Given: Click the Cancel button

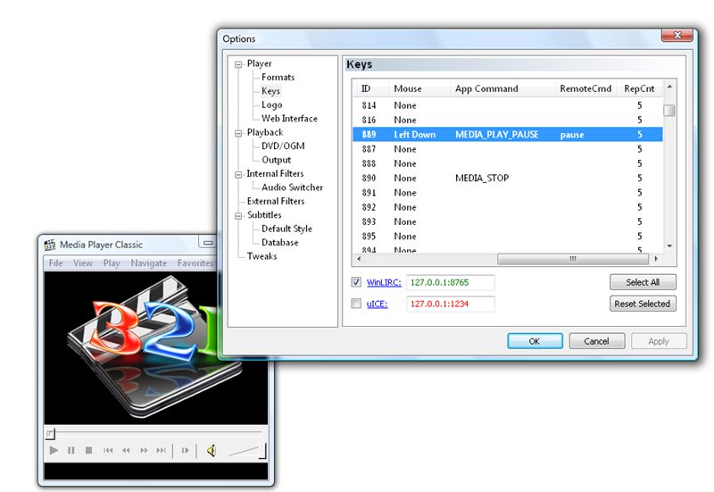Looking at the screenshot, I should (596, 341).
